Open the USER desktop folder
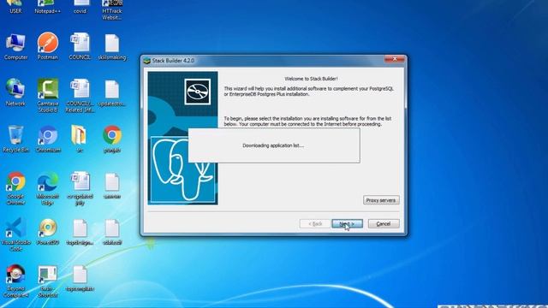The width and height of the screenshot is (548, 308). click(x=15, y=7)
